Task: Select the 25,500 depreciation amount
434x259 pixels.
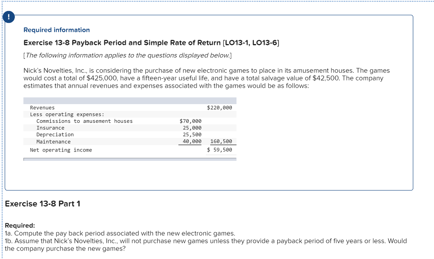Action: click(192, 135)
